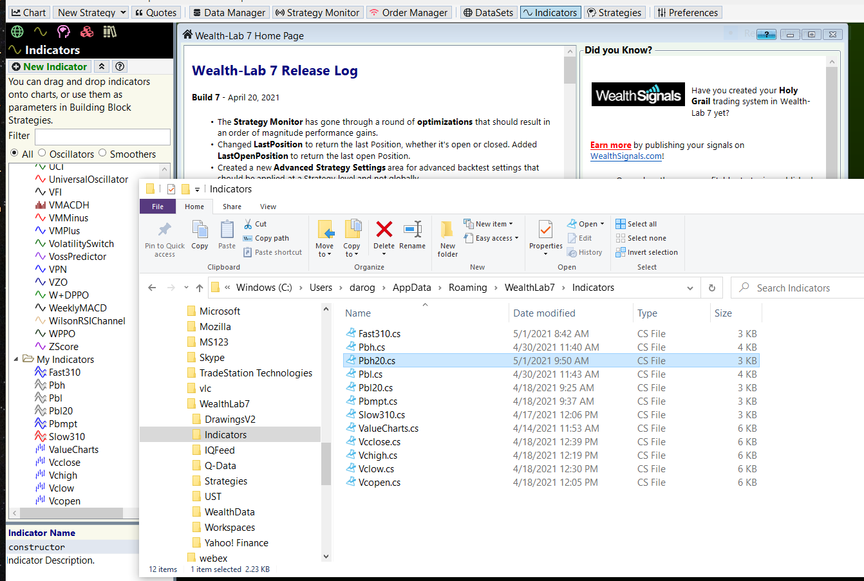The image size is (864, 581).
Task: Switch to the View ribbon tab
Action: click(x=268, y=207)
